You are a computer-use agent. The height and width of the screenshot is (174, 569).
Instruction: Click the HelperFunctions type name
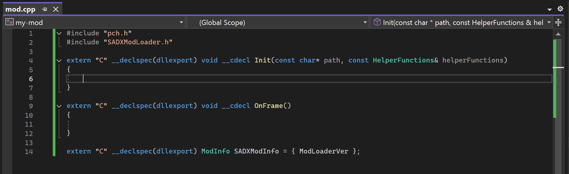[403, 60]
